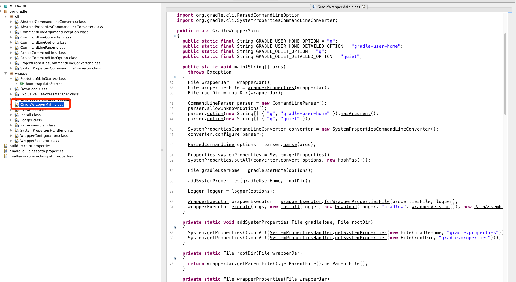Expand the ParsedCommandLineOption.class node
Image resolution: width=516 pixels, height=282 pixels.
pyautogui.click(x=11, y=58)
